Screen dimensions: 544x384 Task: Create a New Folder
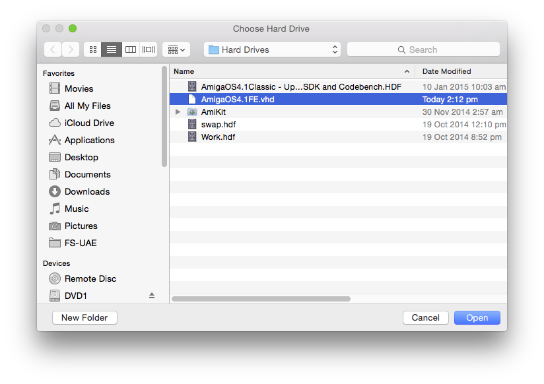(x=85, y=317)
